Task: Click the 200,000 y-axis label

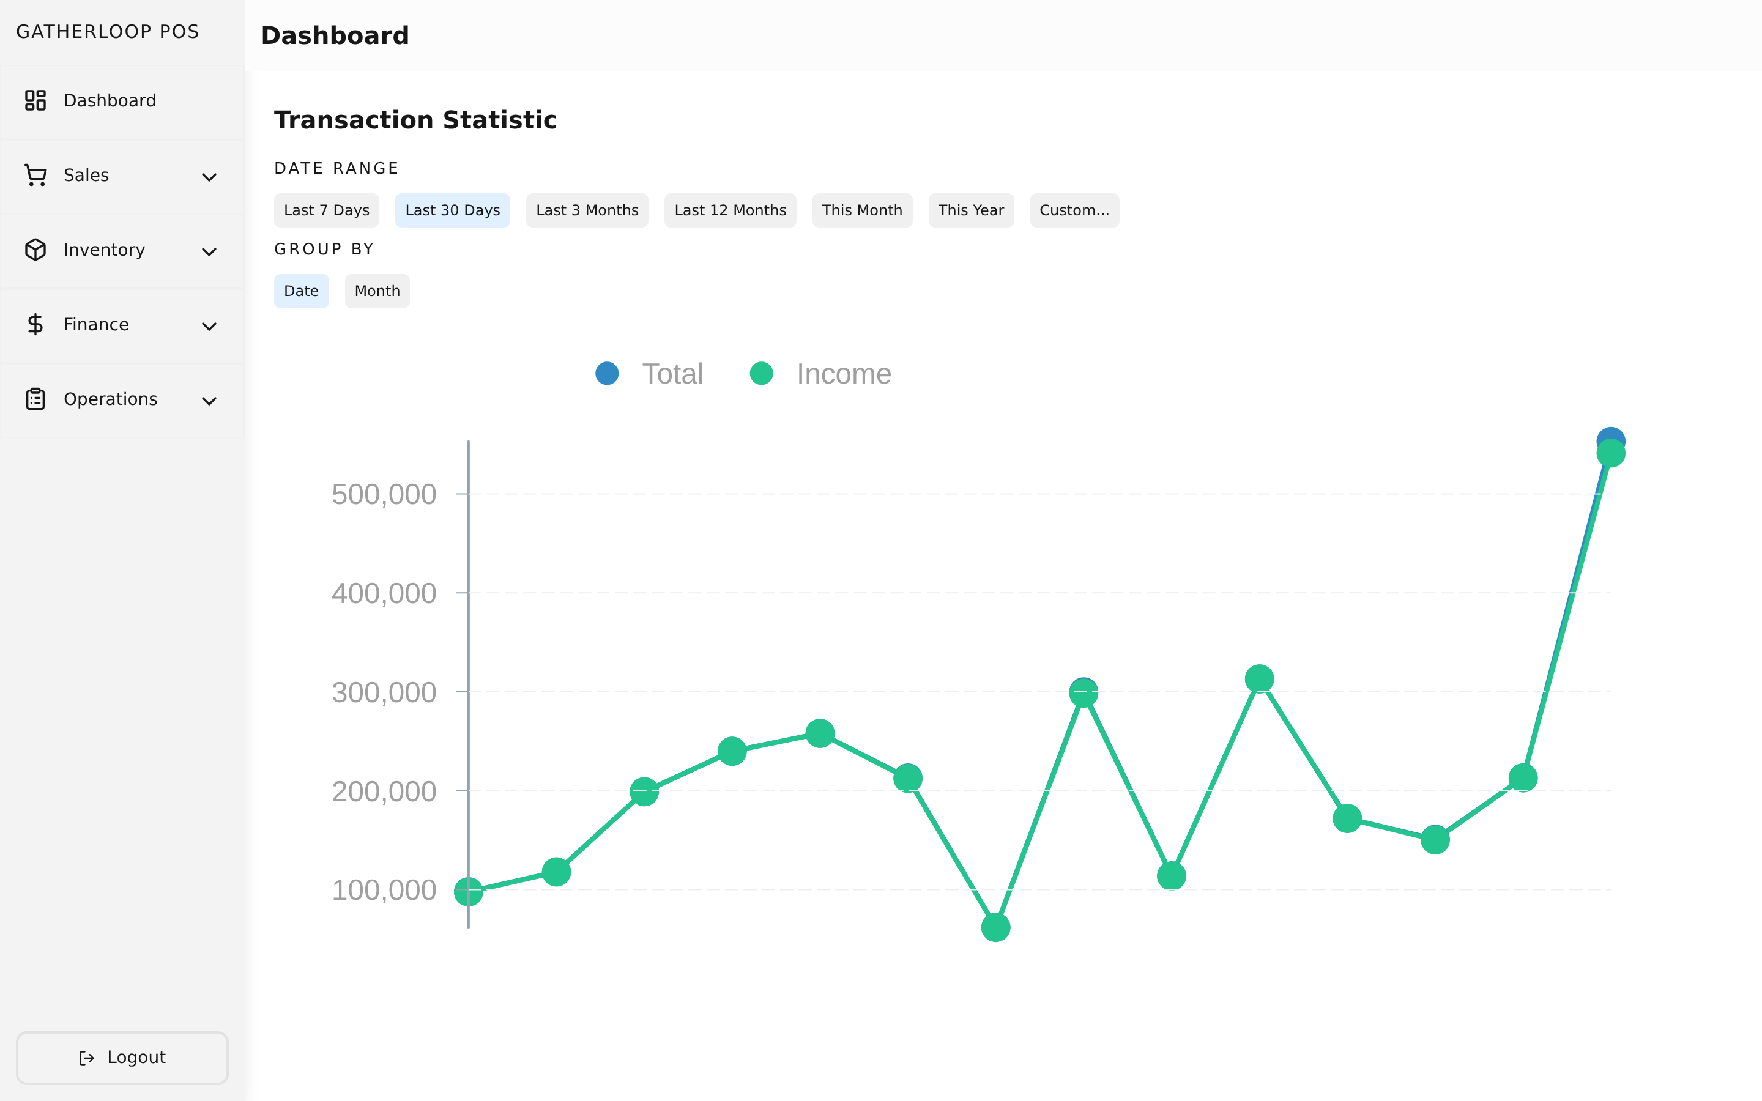Action: point(384,791)
